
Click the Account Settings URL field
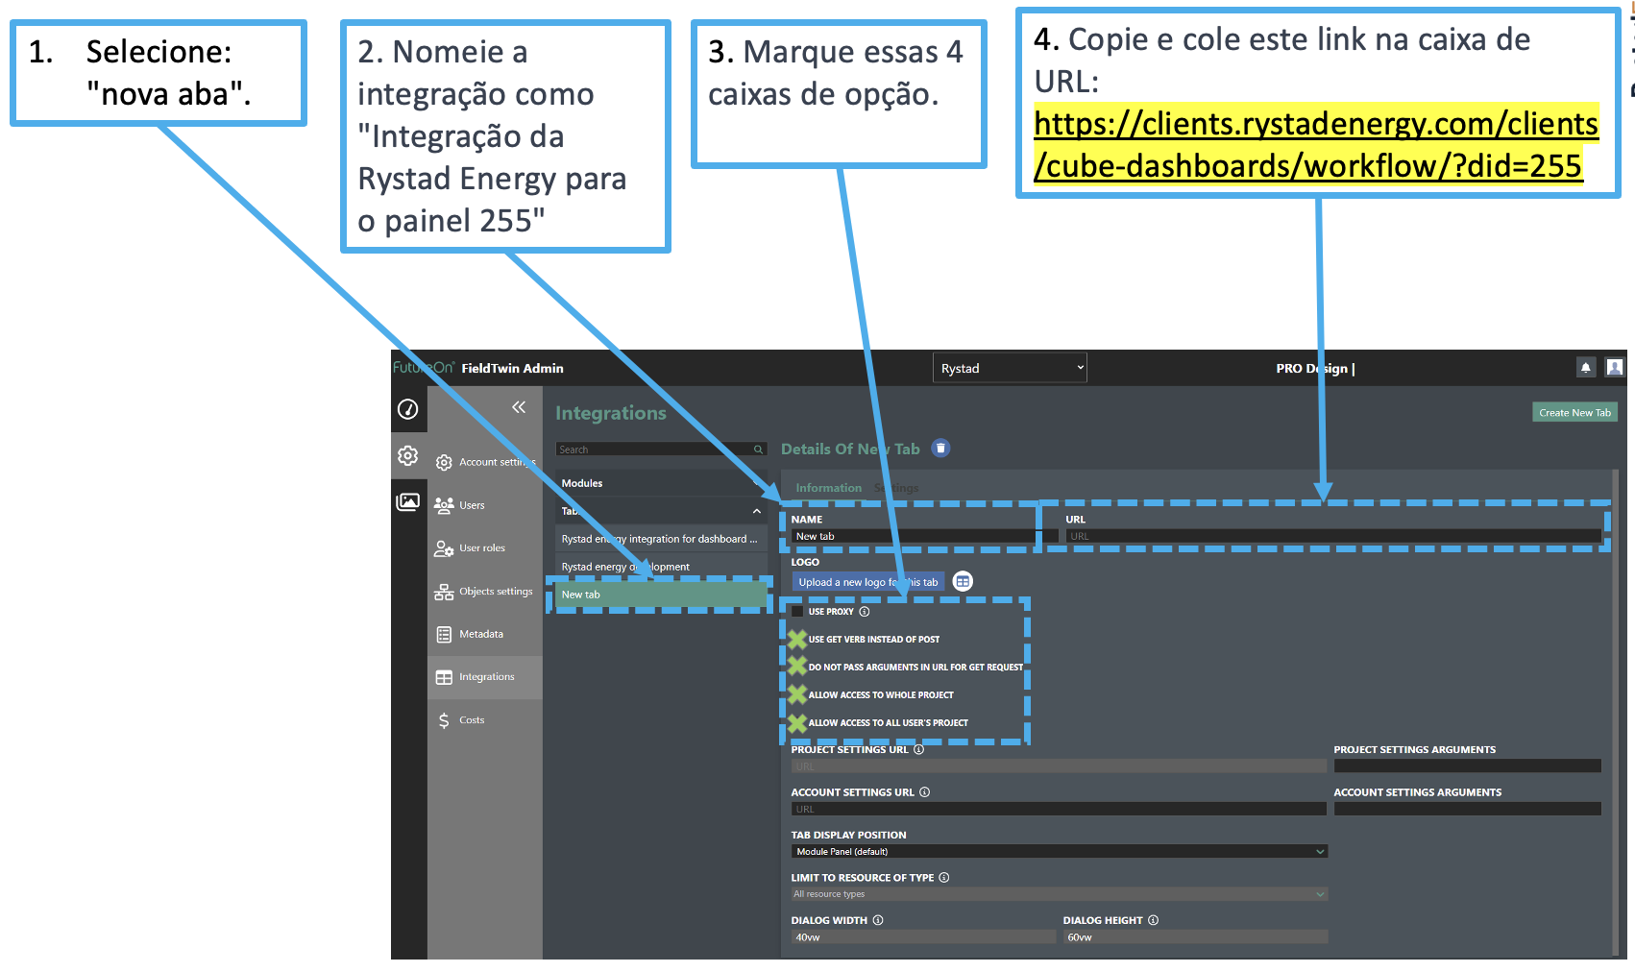tap(1059, 810)
